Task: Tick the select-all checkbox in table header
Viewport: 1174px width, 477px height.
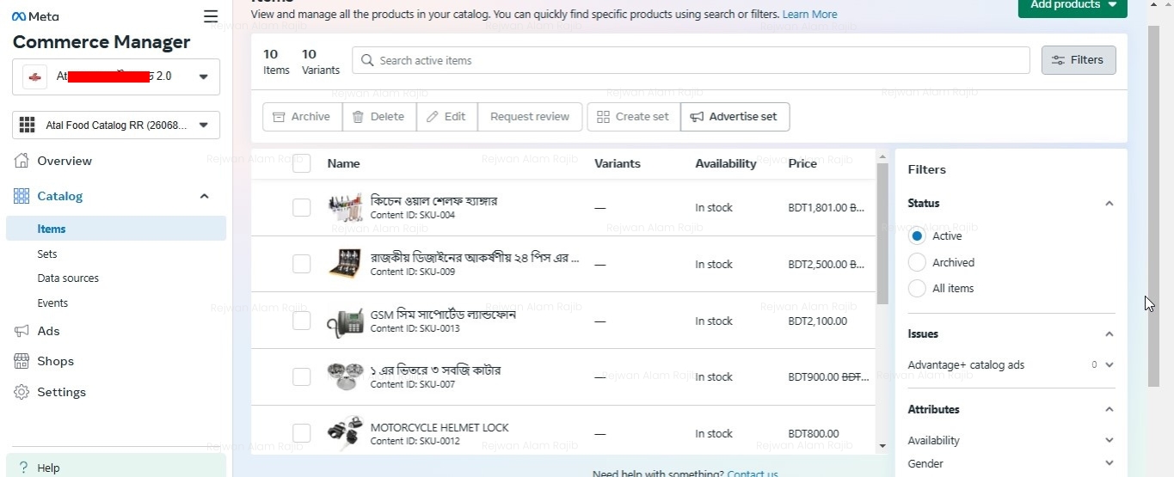Action: (x=301, y=163)
